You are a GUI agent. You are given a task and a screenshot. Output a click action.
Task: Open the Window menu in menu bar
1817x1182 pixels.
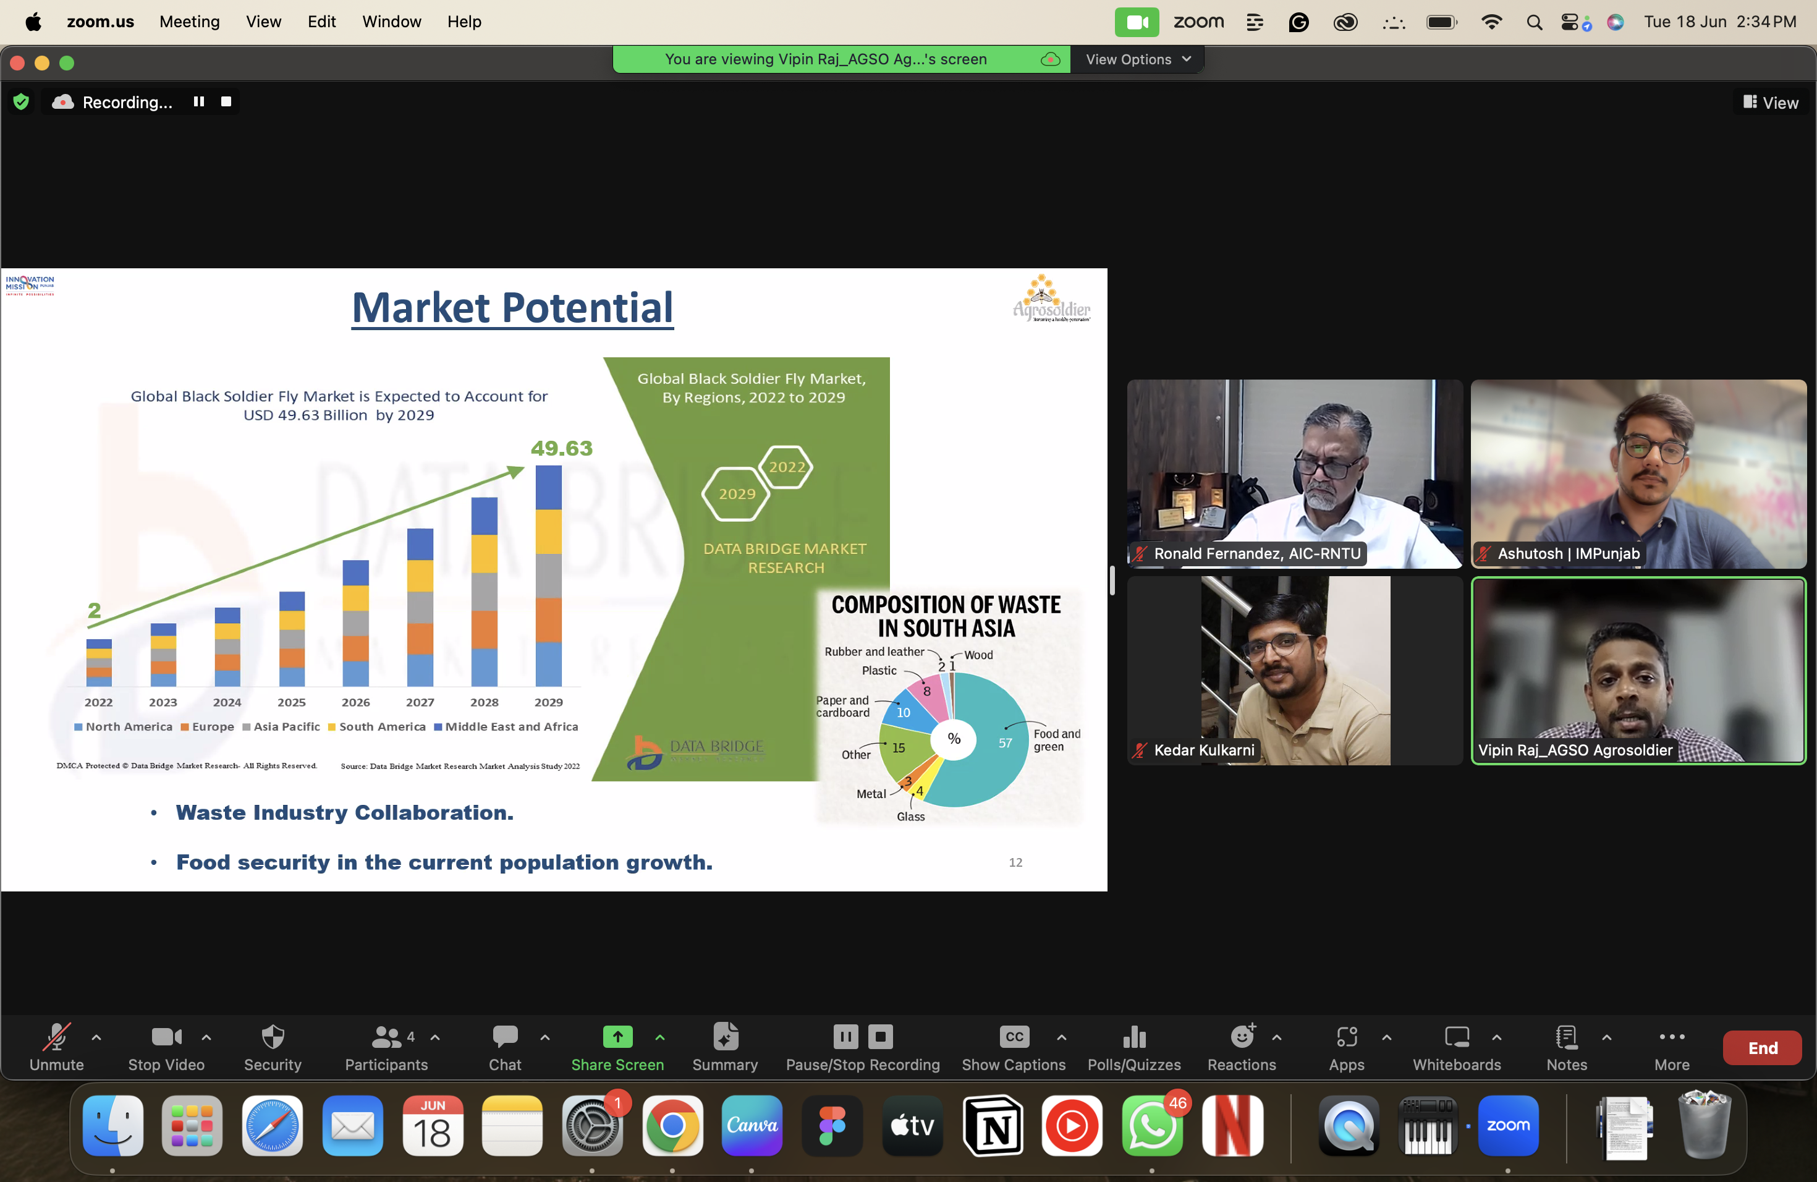[x=391, y=22]
